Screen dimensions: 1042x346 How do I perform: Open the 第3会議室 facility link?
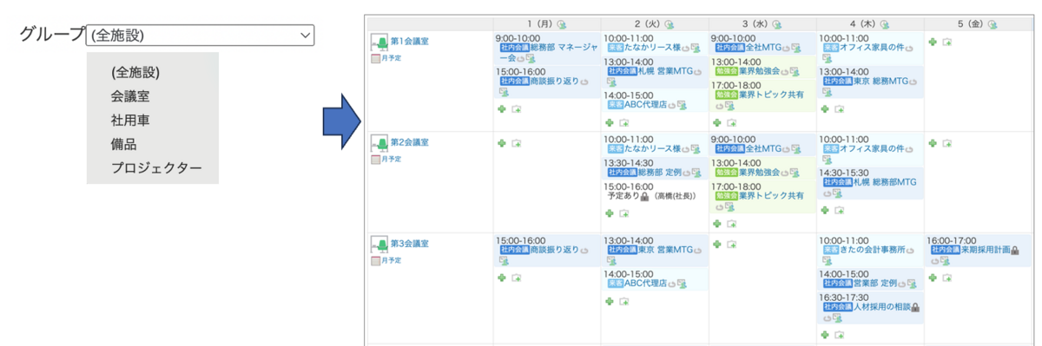click(x=409, y=244)
